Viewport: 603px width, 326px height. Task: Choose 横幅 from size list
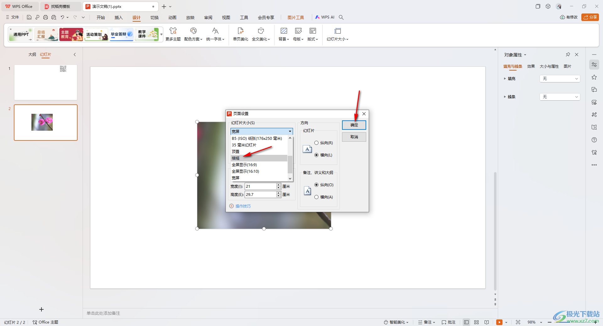tap(259, 158)
